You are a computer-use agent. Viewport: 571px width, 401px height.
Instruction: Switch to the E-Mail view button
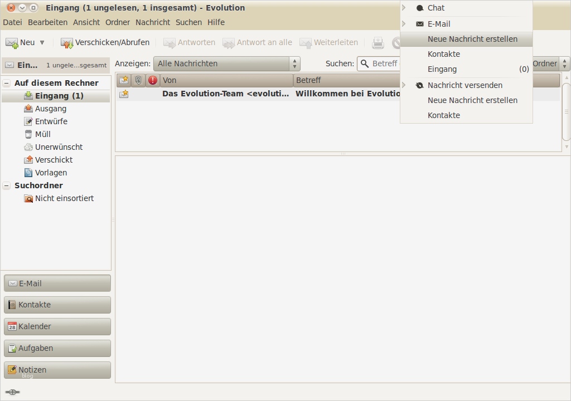tap(57, 283)
